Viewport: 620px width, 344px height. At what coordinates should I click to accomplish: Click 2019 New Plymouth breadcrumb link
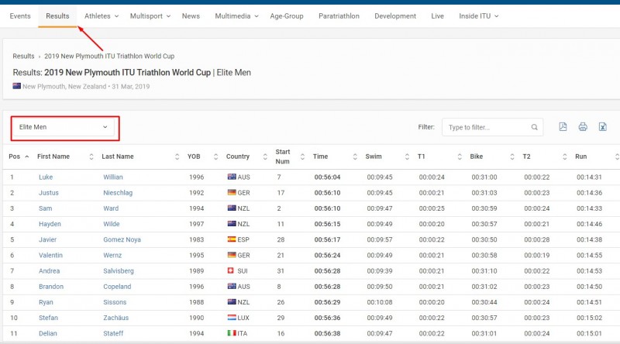pos(109,56)
